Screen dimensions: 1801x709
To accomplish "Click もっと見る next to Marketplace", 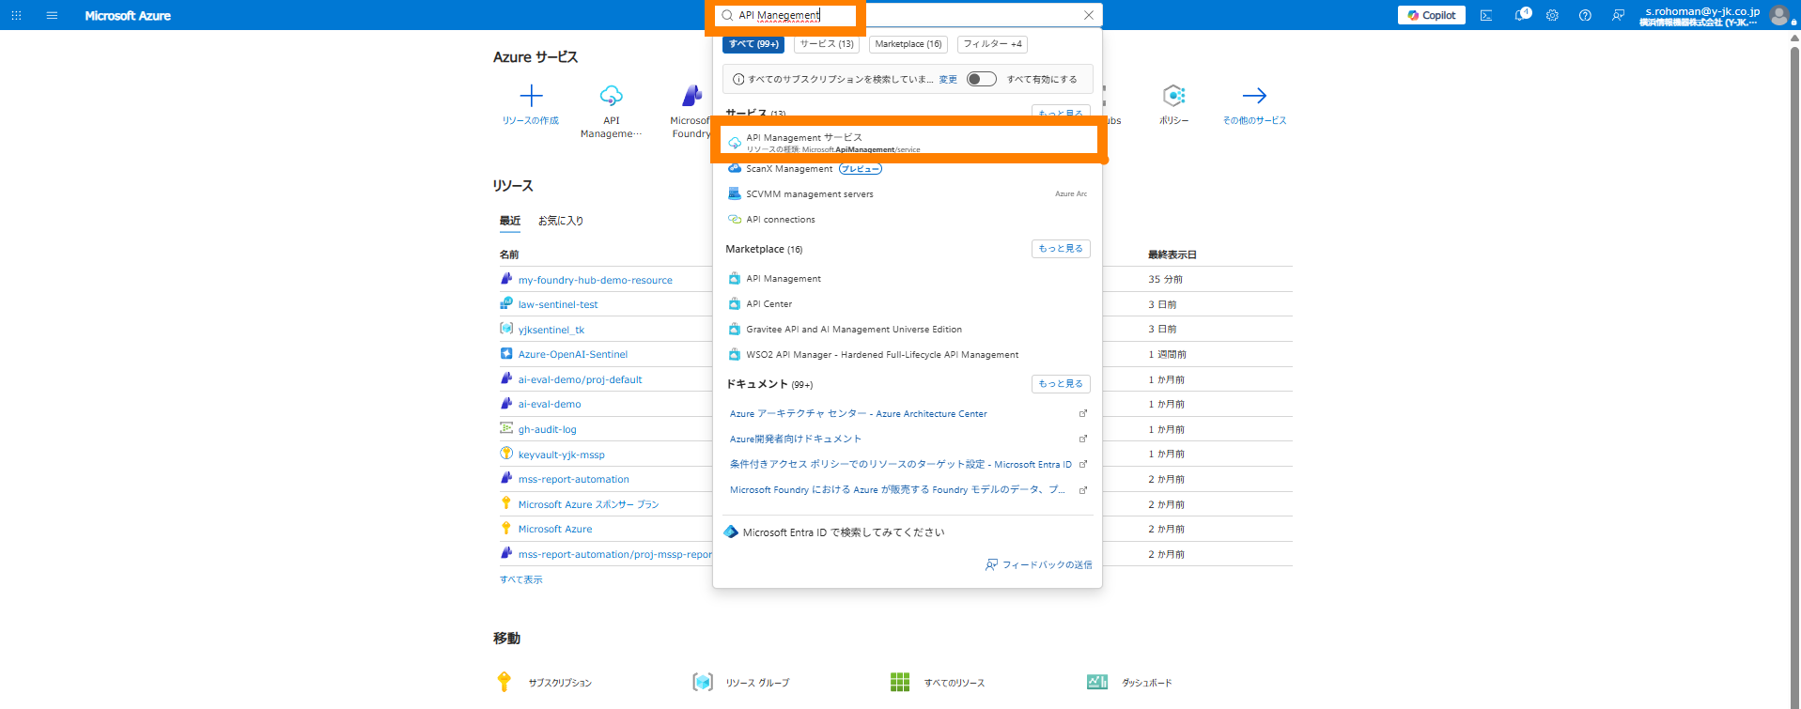I will [x=1061, y=249].
